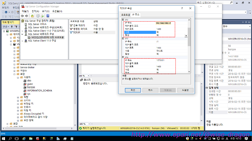
Task: Expand SQL Native Client 11.0 구성(32비트) node
Action: point(22,31)
